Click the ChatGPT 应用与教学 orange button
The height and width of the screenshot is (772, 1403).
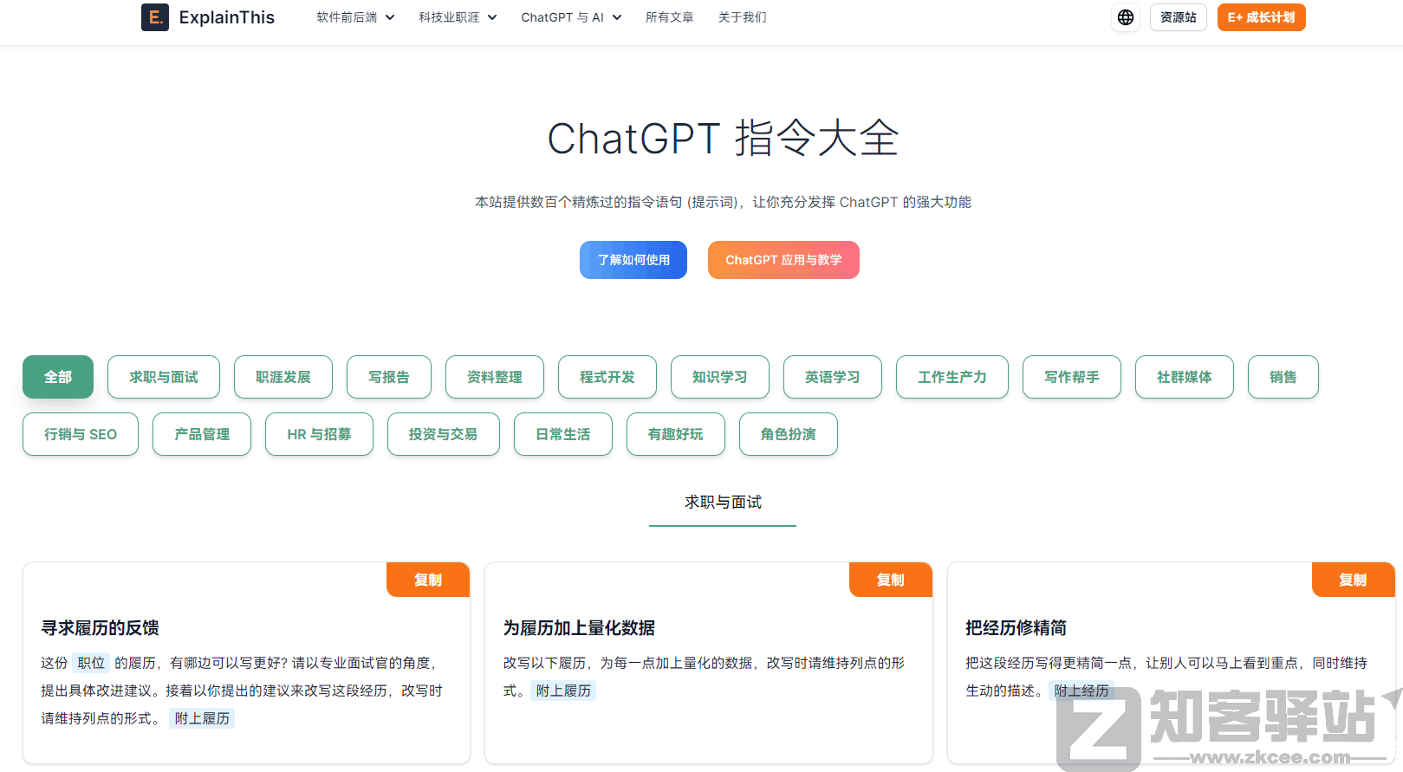tap(783, 260)
